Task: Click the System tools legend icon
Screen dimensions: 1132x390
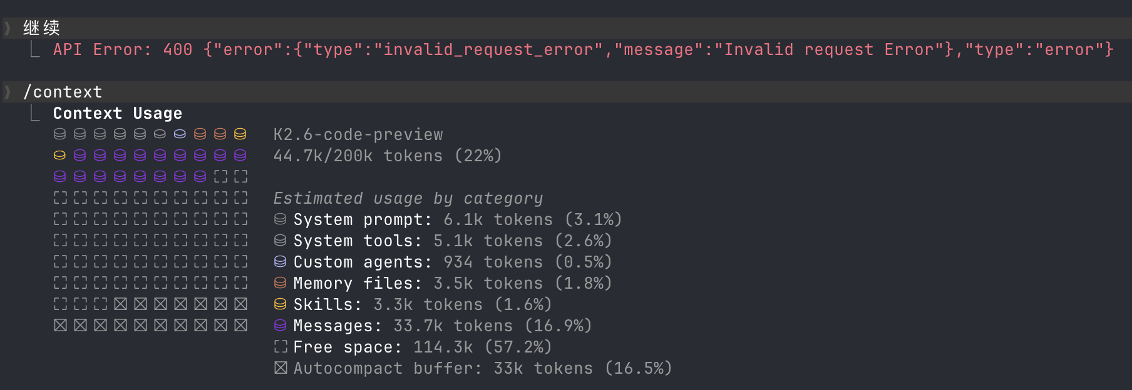Action: point(280,241)
